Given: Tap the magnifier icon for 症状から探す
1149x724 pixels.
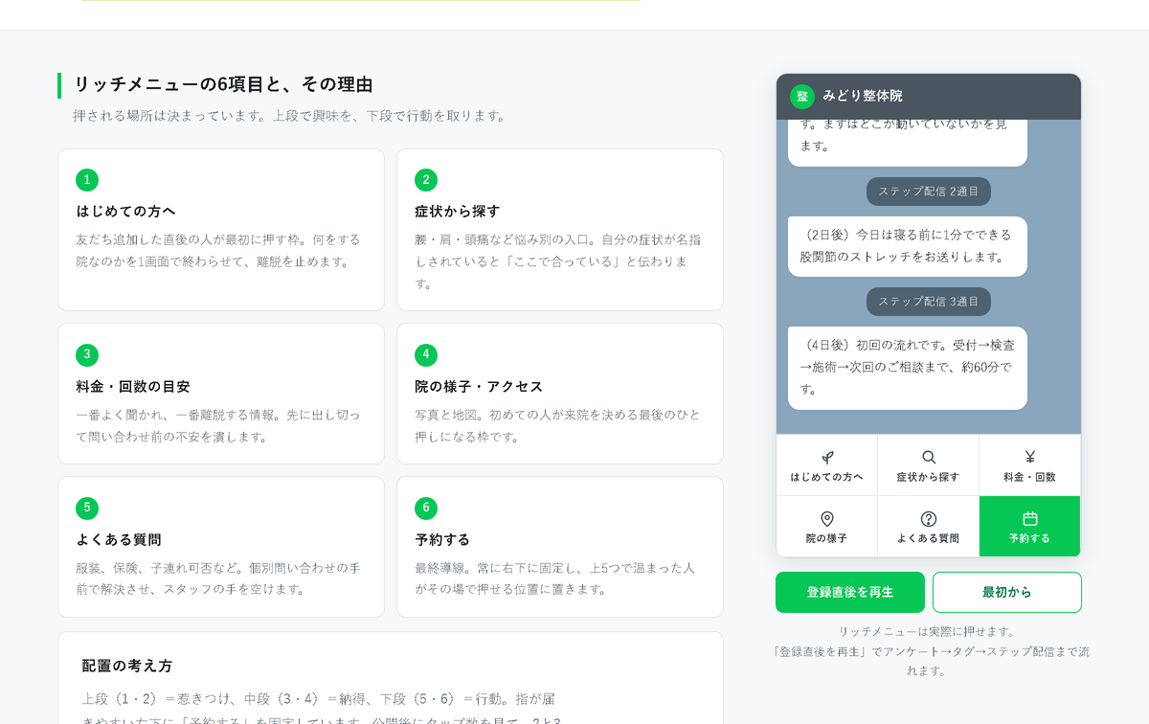Looking at the screenshot, I should click(x=928, y=458).
